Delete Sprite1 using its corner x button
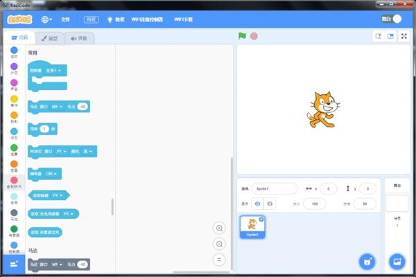This screenshot has width=416, height=277. click(261, 220)
